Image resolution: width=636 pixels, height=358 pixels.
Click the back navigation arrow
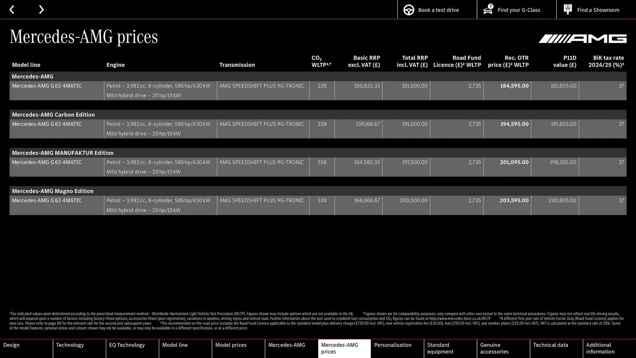[12, 9]
